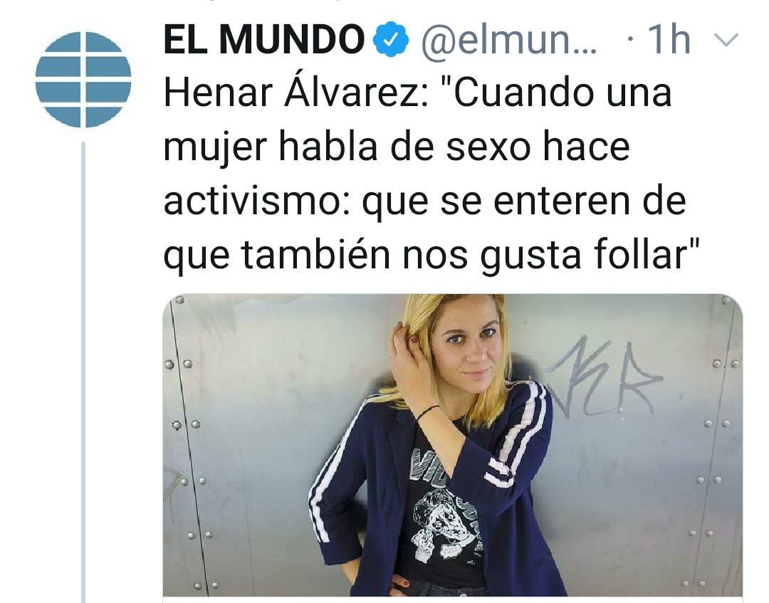
Task: Click the blue verified badge
Action: 391,39
